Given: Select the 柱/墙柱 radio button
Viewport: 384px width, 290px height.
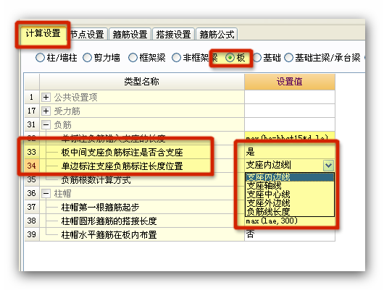Looking at the screenshot, I should click(40, 58).
